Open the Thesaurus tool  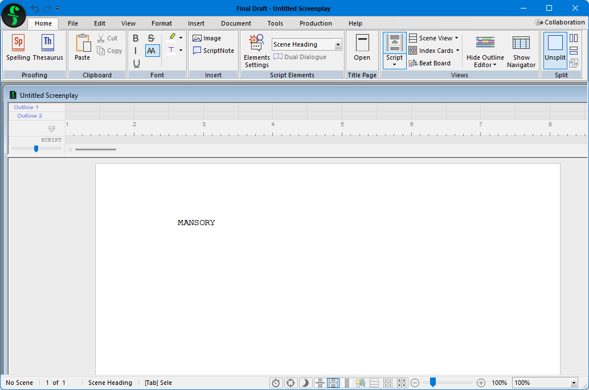pyautogui.click(x=48, y=48)
